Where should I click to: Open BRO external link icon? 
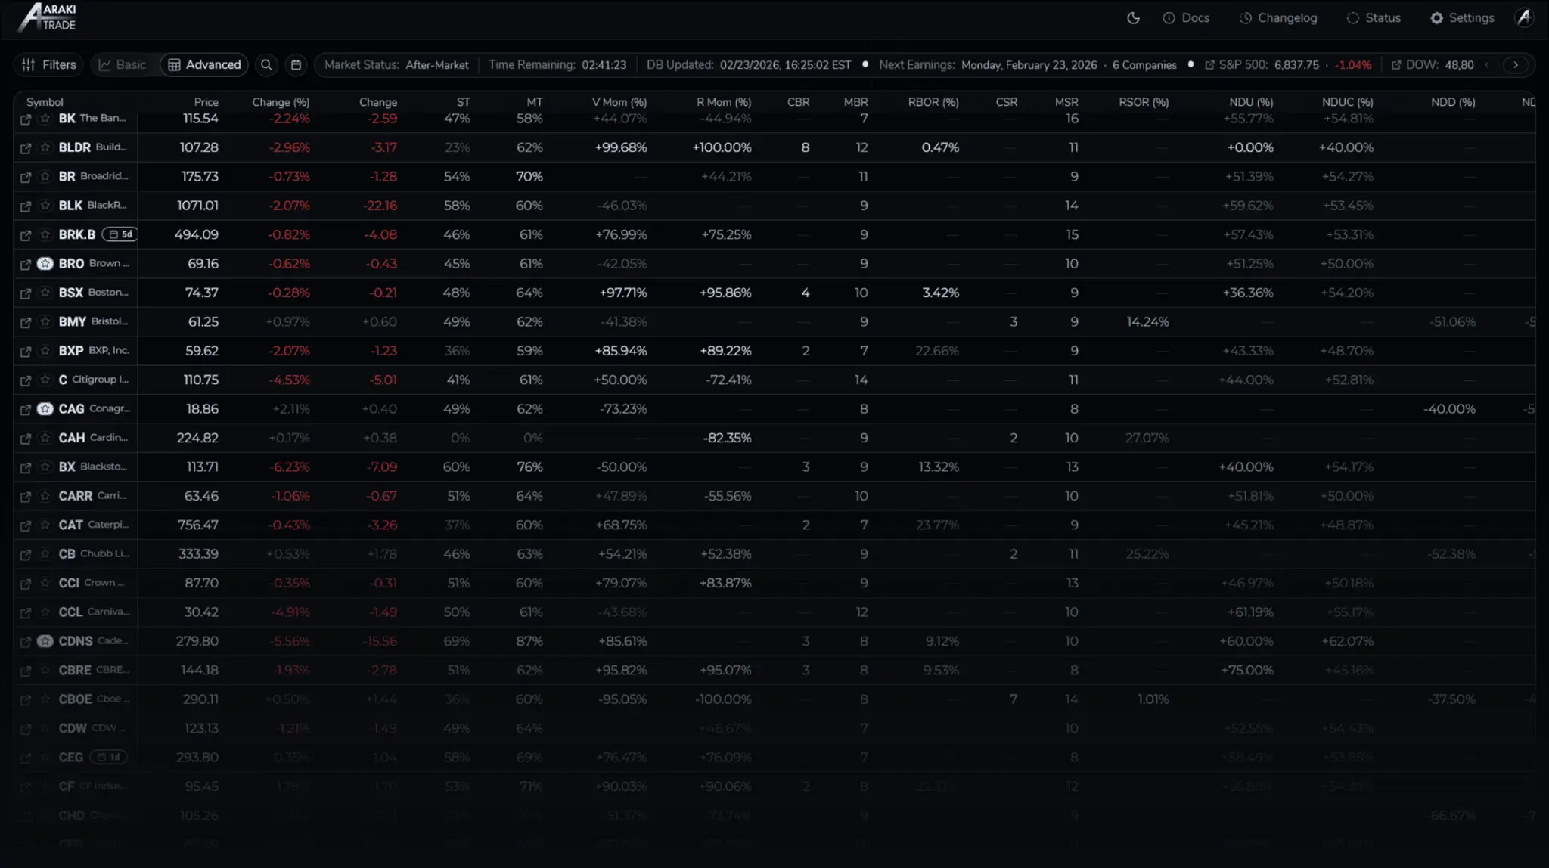pos(26,265)
